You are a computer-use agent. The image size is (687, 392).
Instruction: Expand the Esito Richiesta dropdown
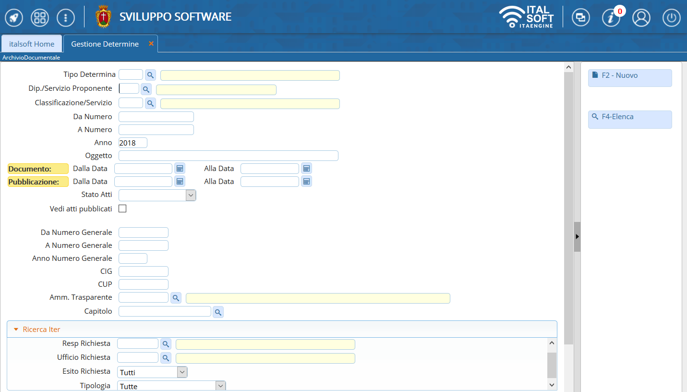tap(182, 372)
